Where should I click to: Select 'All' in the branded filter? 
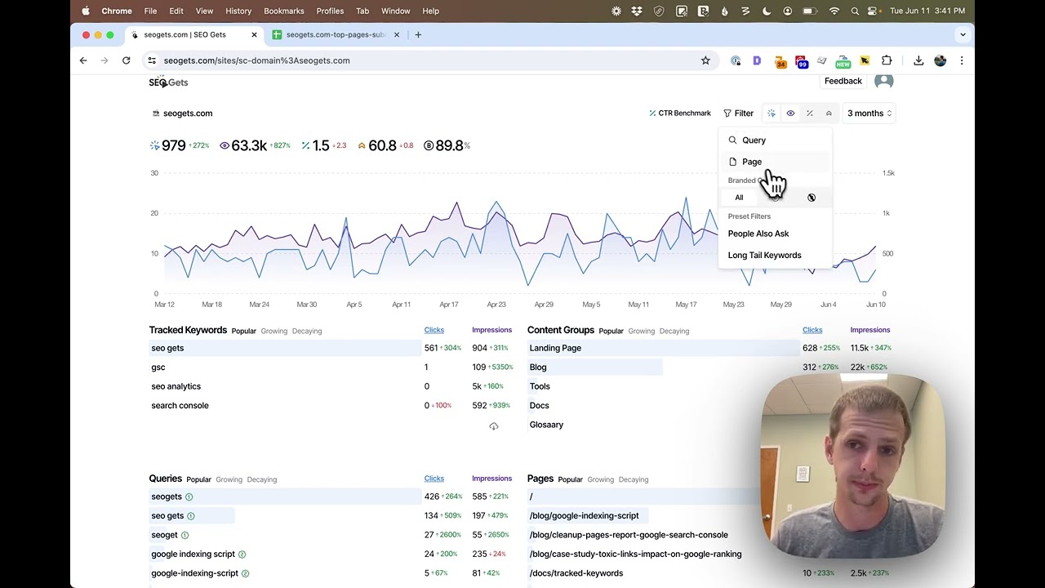point(739,198)
